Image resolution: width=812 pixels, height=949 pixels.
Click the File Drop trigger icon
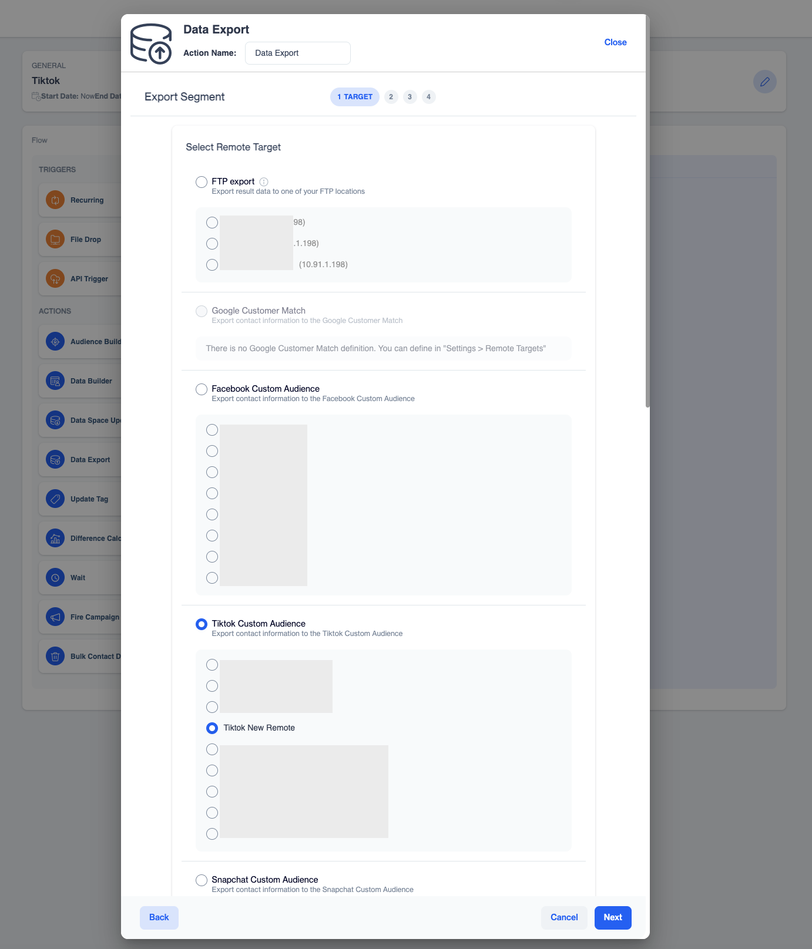[55, 240]
